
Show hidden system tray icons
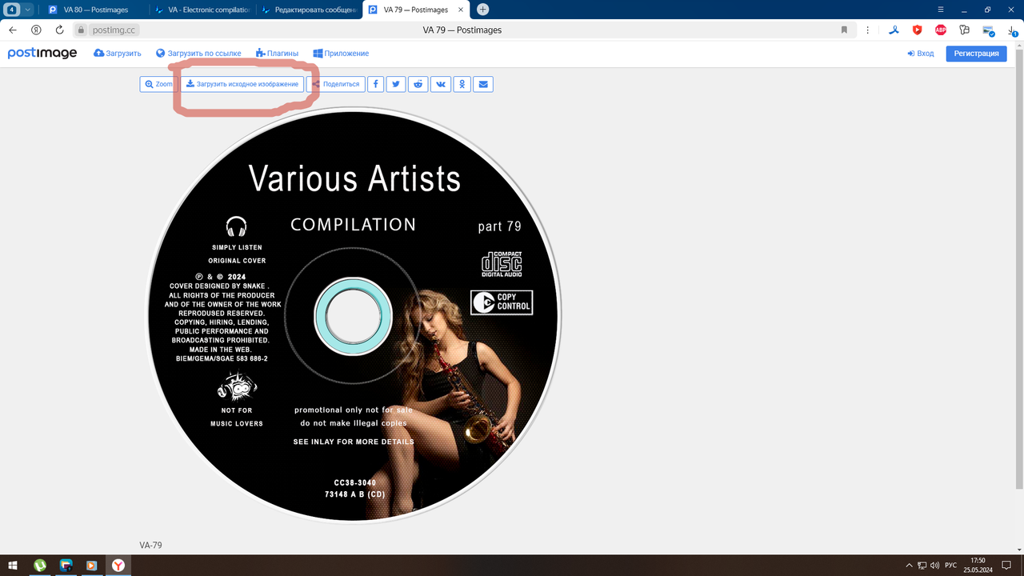[x=909, y=566]
